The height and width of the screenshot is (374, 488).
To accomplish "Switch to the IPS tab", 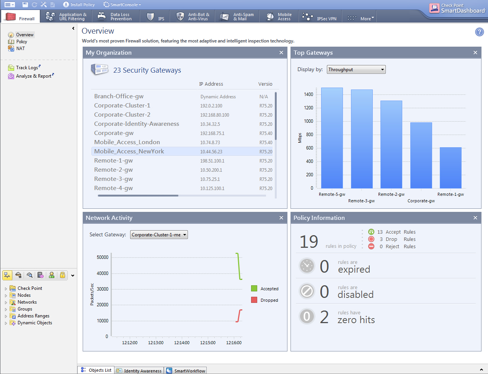I will [156, 16].
